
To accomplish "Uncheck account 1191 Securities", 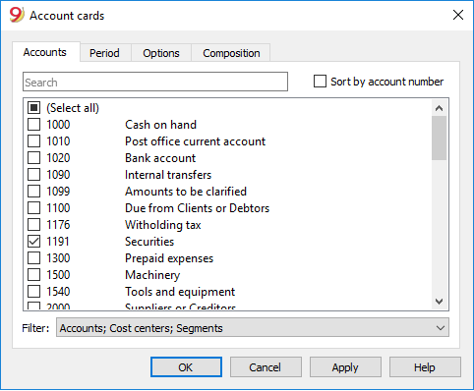I will coord(33,242).
